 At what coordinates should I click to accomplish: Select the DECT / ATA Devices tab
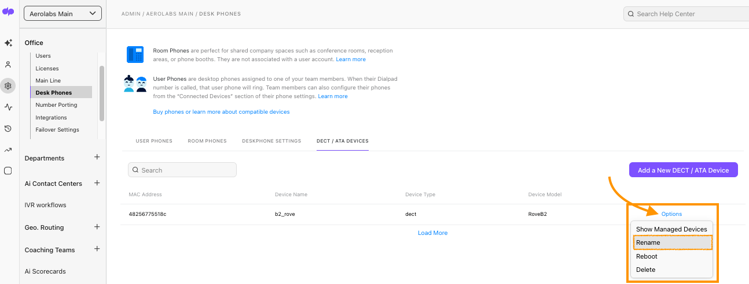pos(343,141)
